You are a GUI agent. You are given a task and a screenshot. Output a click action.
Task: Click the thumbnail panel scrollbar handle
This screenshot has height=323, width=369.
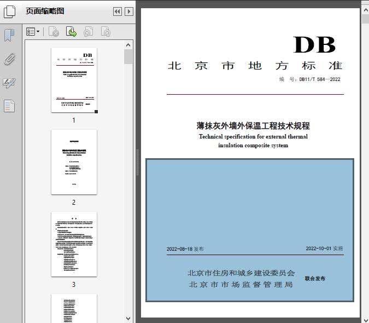(x=128, y=57)
